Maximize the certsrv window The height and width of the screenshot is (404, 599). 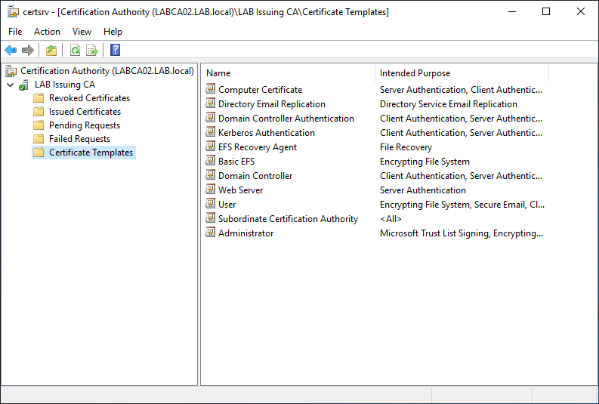click(546, 12)
